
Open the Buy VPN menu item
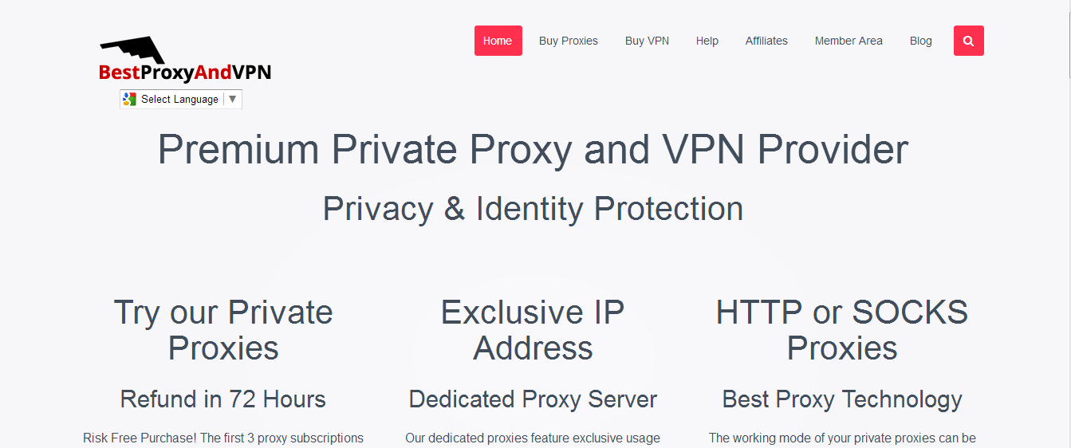tap(647, 41)
